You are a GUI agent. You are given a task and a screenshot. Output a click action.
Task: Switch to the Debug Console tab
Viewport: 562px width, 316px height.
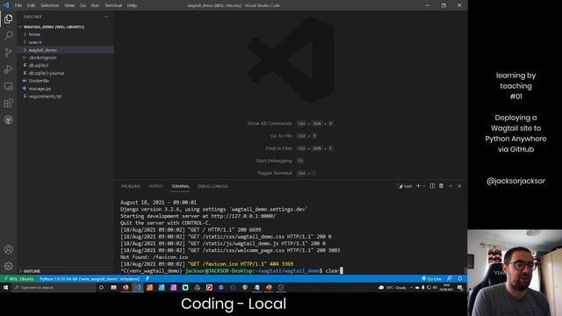[x=213, y=186]
